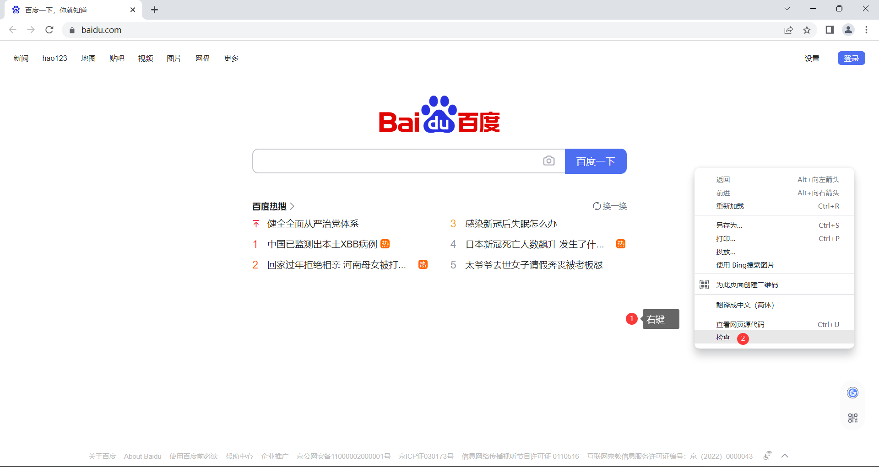This screenshot has width=879, height=467.
Task: Open the user profile avatar icon
Action: click(848, 30)
